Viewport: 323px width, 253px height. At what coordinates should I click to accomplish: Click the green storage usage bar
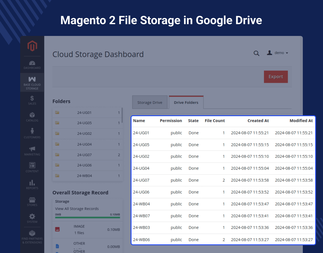[87, 218]
